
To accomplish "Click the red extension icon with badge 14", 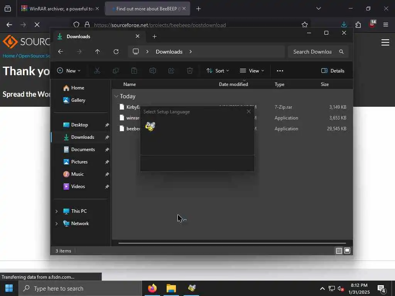I will coord(372,24).
